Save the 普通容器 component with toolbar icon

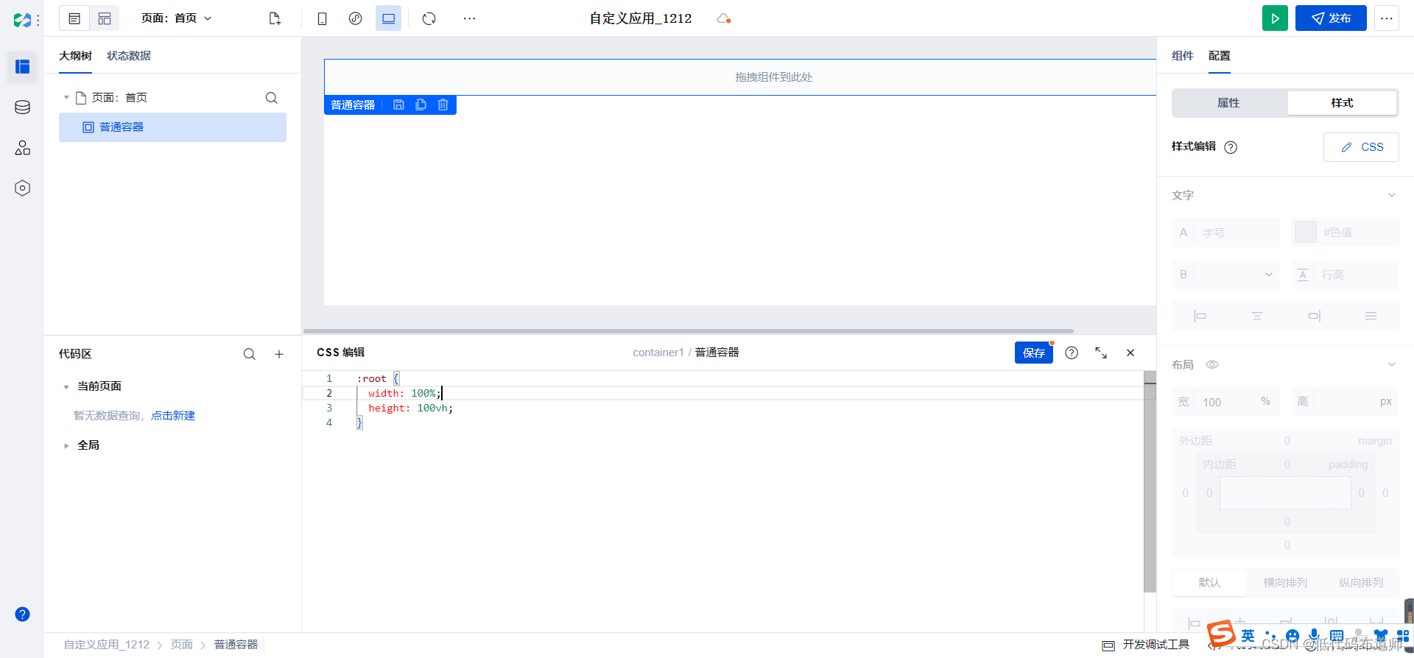point(398,105)
